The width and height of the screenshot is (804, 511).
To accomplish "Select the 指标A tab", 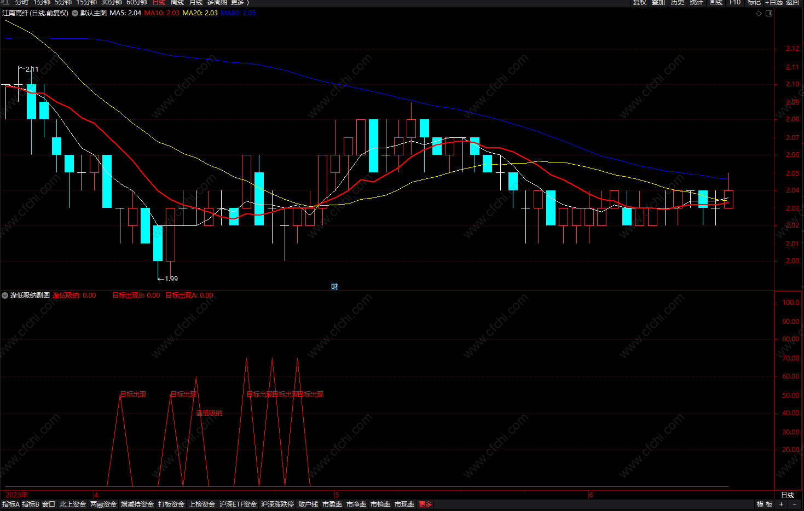I will pyautogui.click(x=11, y=504).
